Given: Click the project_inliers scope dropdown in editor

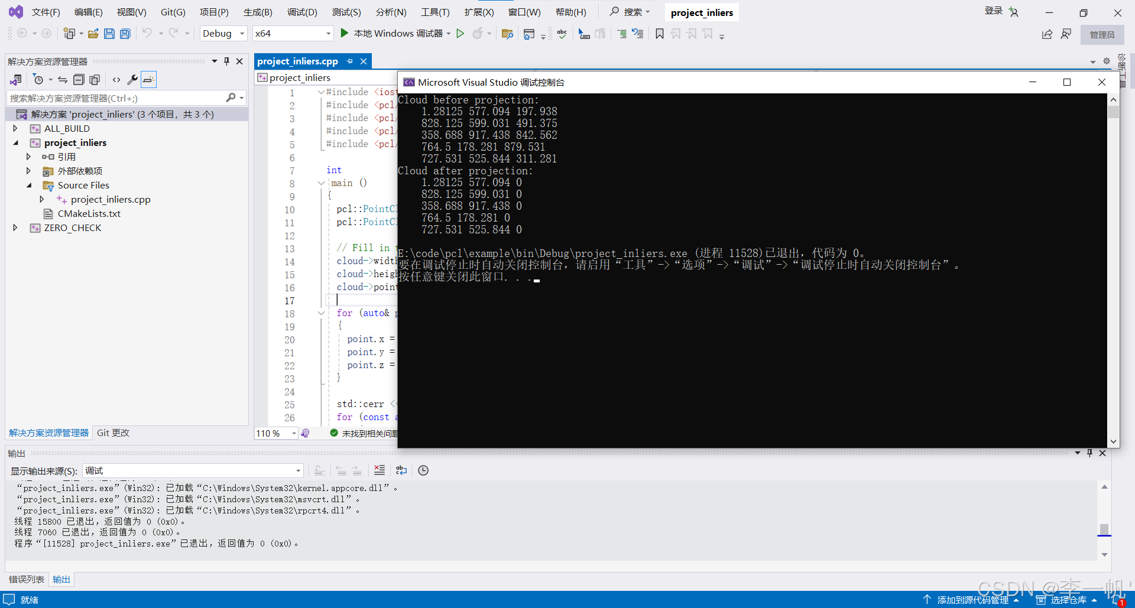Looking at the screenshot, I should point(326,77).
